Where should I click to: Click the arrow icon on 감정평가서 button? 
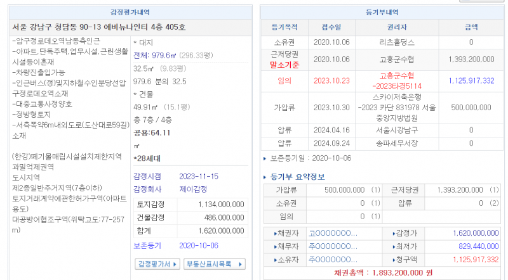coord(175,264)
